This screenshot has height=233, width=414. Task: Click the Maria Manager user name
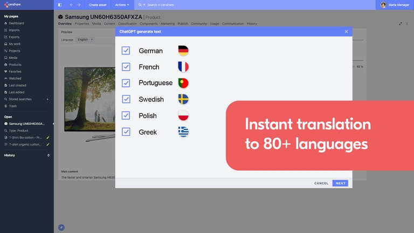(x=399, y=5)
